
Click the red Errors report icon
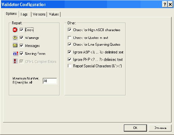(x=15, y=30)
